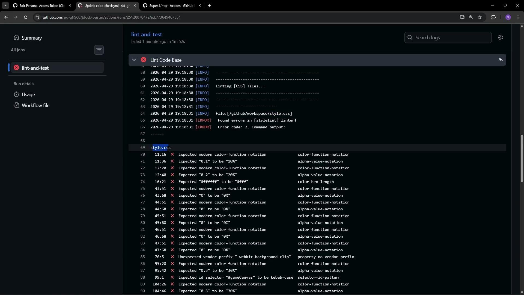This screenshot has width=524, height=295.
Task: Open the Usage run details
Action: pyautogui.click(x=28, y=95)
